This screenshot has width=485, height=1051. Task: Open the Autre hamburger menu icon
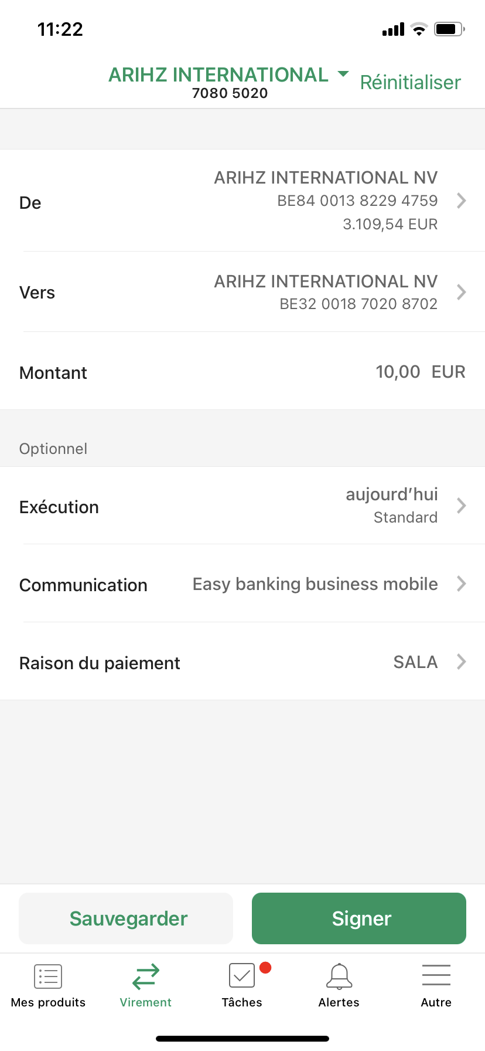click(x=436, y=975)
